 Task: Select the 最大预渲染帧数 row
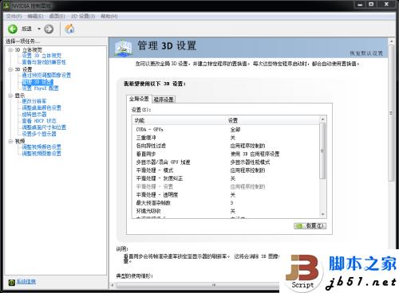click(x=226, y=203)
